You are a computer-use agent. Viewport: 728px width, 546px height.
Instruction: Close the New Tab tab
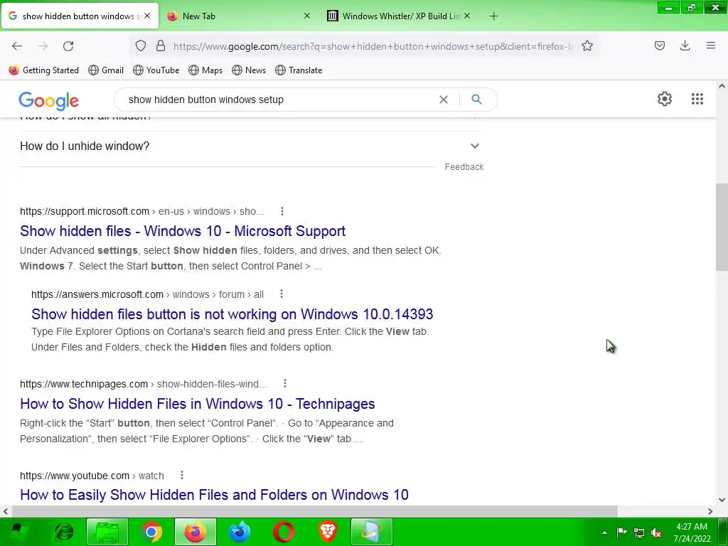tap(307, 16)
